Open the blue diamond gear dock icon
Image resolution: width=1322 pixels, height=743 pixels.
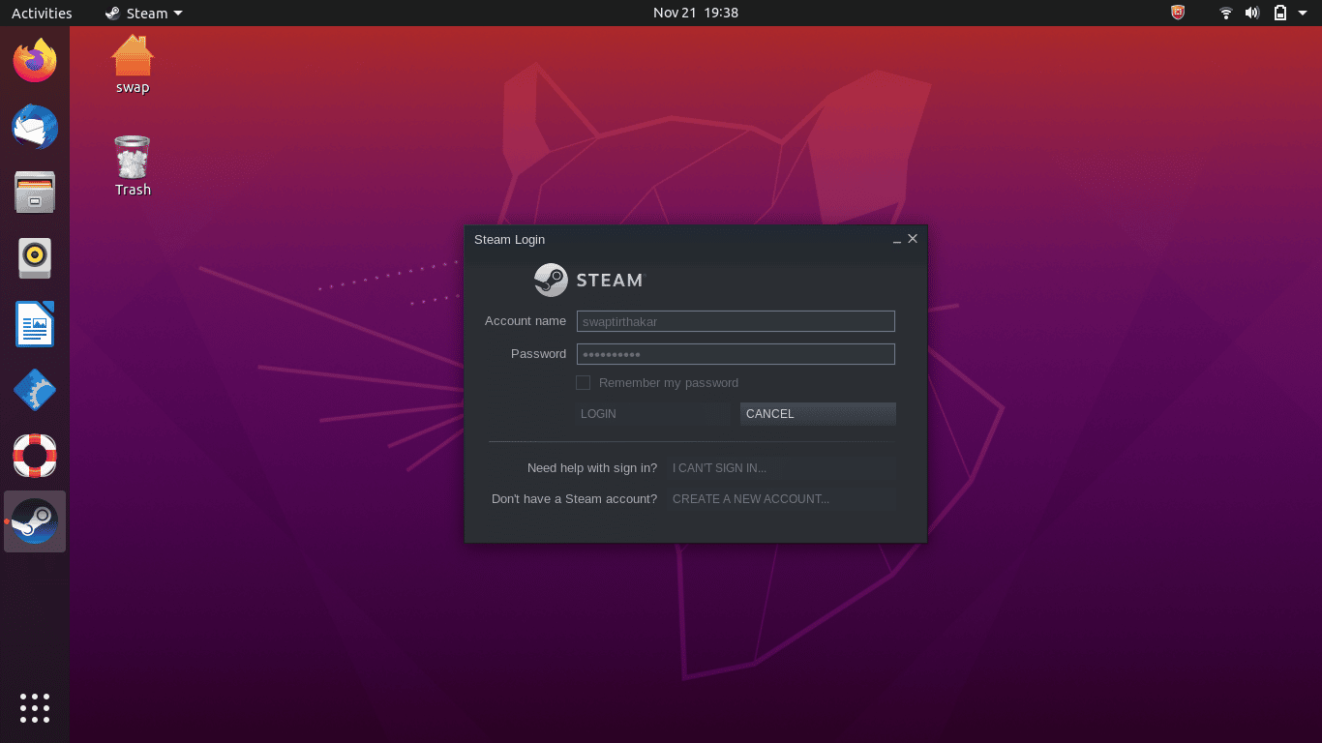35,390
